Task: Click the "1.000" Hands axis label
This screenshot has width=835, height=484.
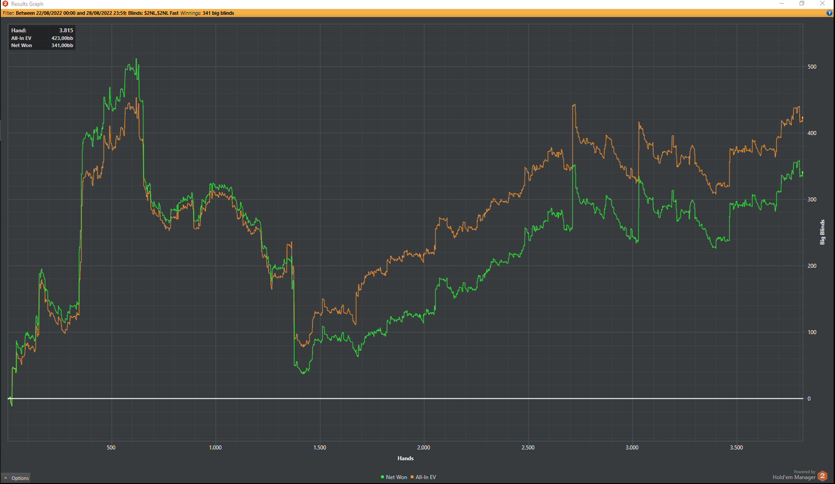Action: click(x=216, y=447)
